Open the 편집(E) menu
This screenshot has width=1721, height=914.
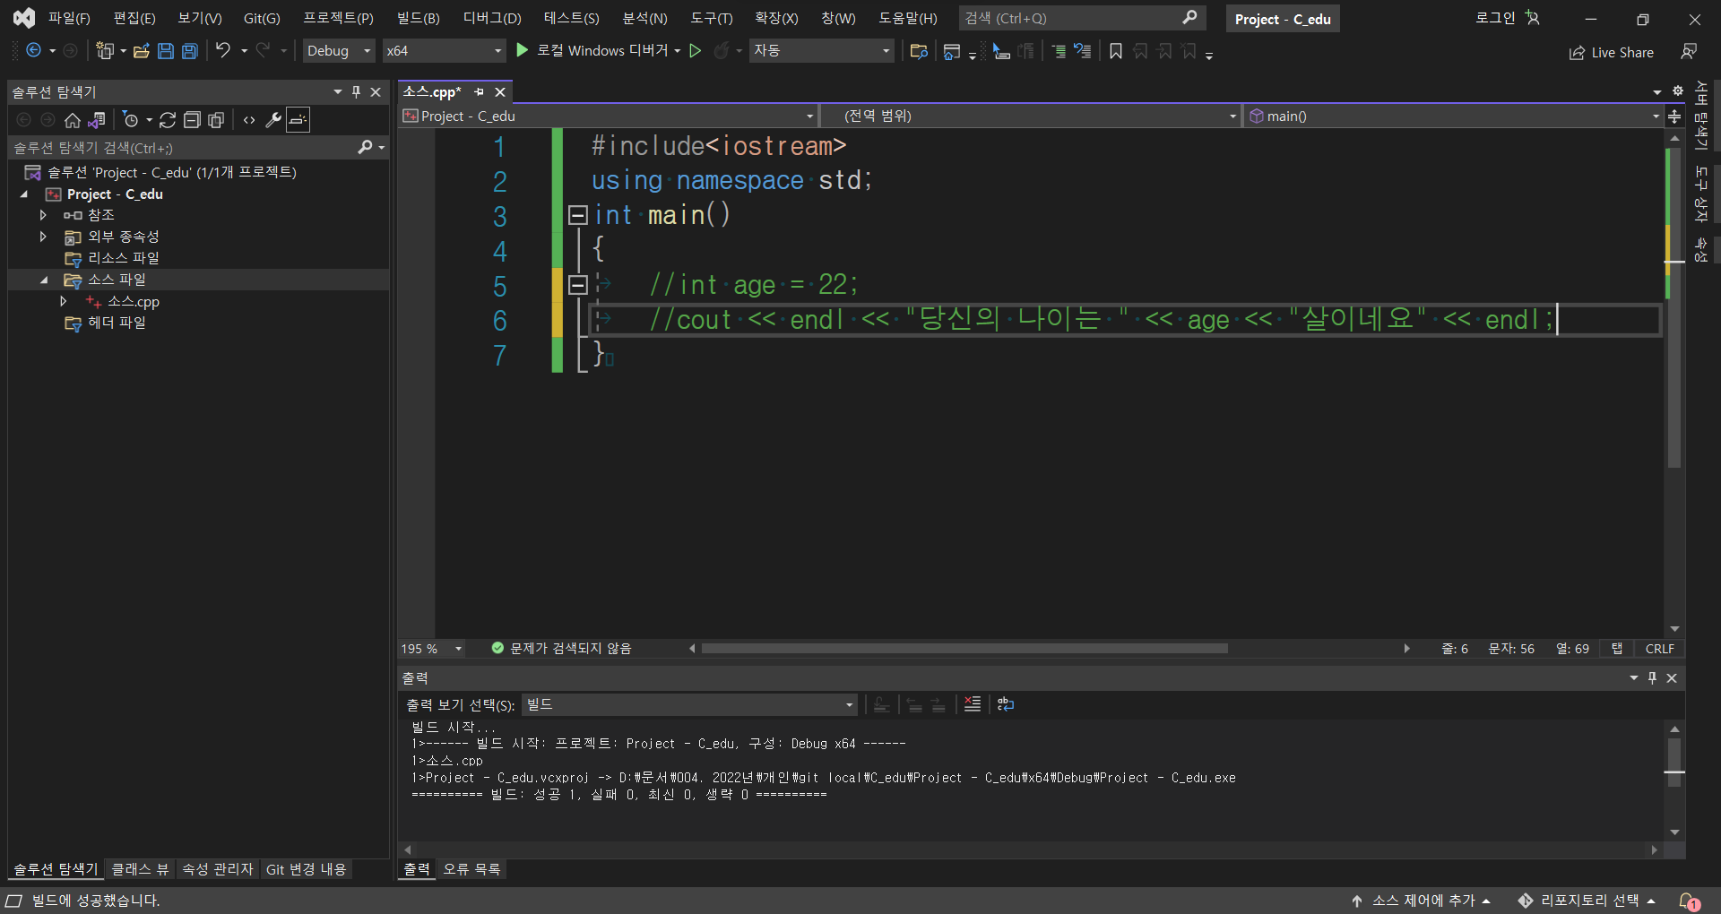point(134,18)
